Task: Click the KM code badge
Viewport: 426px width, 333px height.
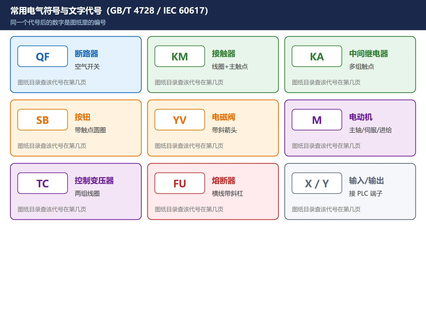Action: (x=180, y=56)
